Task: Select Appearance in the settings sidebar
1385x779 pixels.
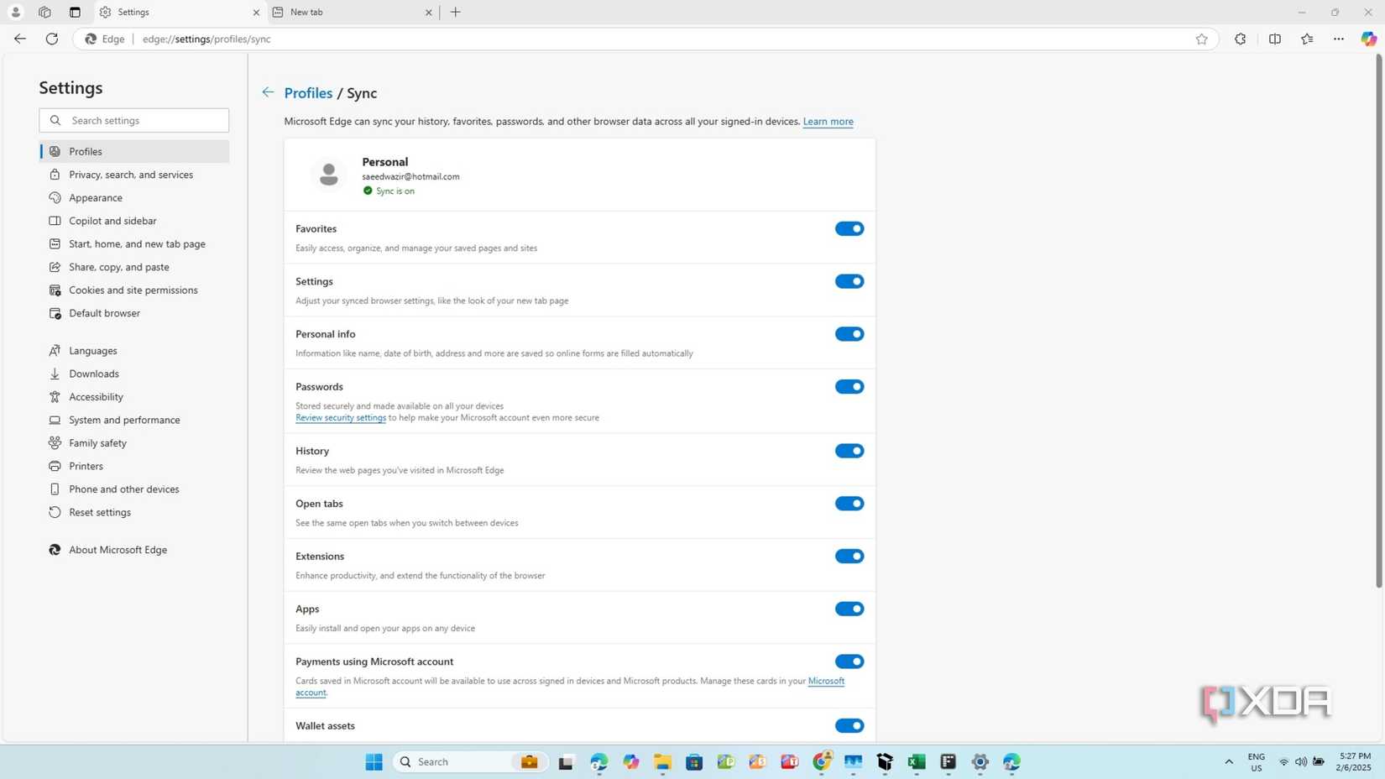Action: pyautogui.click(x=95, y=197)
